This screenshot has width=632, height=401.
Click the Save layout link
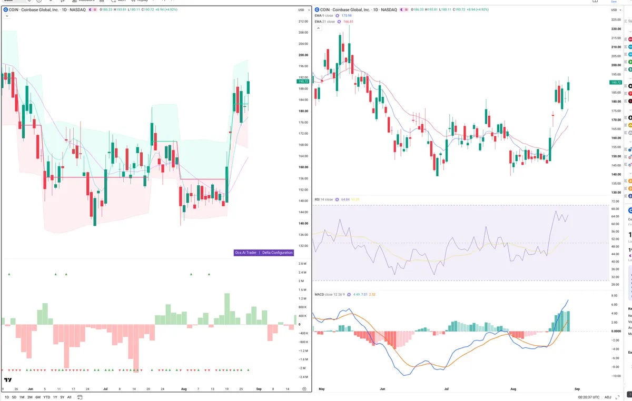[x=614, y=2]
